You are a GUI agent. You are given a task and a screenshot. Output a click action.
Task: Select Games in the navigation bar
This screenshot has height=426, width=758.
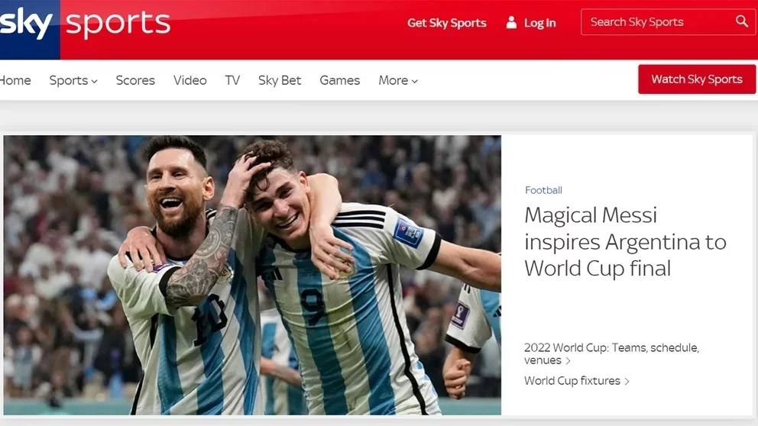pos(340,80)
